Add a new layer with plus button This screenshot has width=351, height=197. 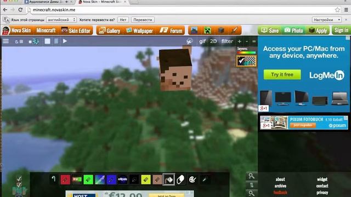click(x=239, y=42)
